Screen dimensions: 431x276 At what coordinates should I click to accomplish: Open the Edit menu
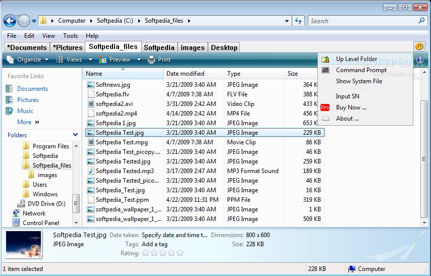coord(29,36)
